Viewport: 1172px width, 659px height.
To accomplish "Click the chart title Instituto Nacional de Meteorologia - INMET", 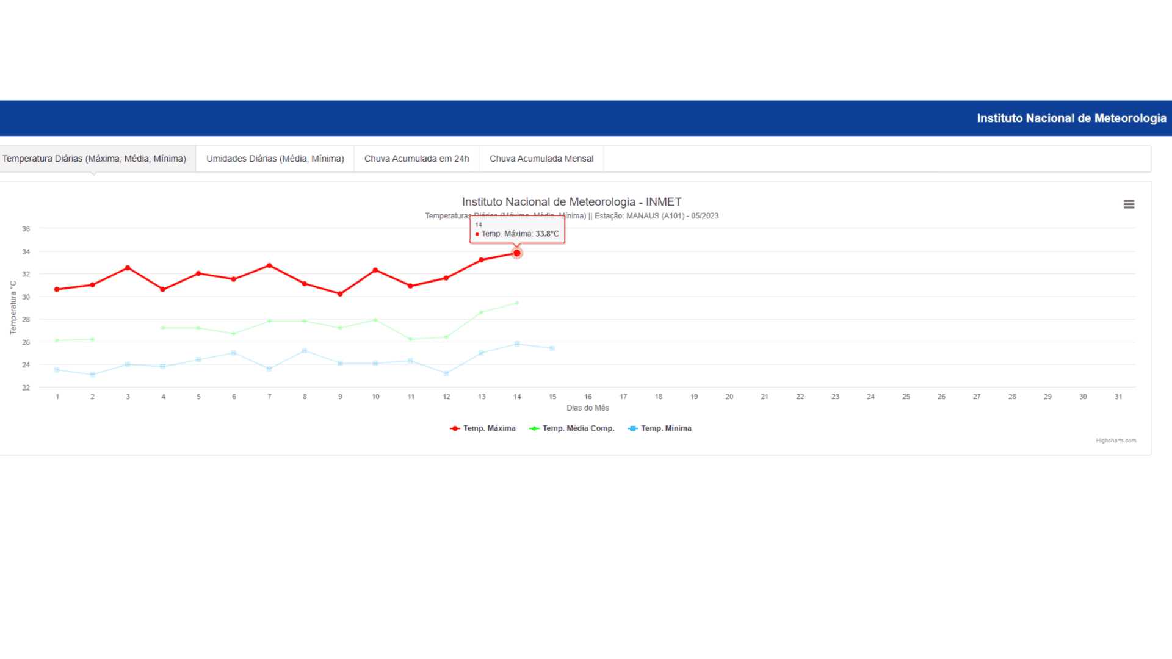I will pyautogui.click(x=571, y=201).
